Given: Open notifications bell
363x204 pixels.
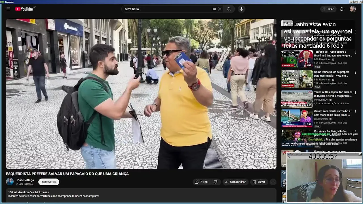Looking at the screenshot, I should [x=342, y=9].
